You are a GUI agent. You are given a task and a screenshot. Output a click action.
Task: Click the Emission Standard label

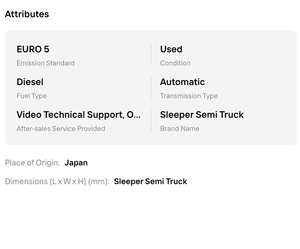coord(46,63)
